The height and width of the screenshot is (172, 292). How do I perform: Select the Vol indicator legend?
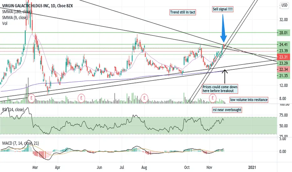(x=5, y=23)
